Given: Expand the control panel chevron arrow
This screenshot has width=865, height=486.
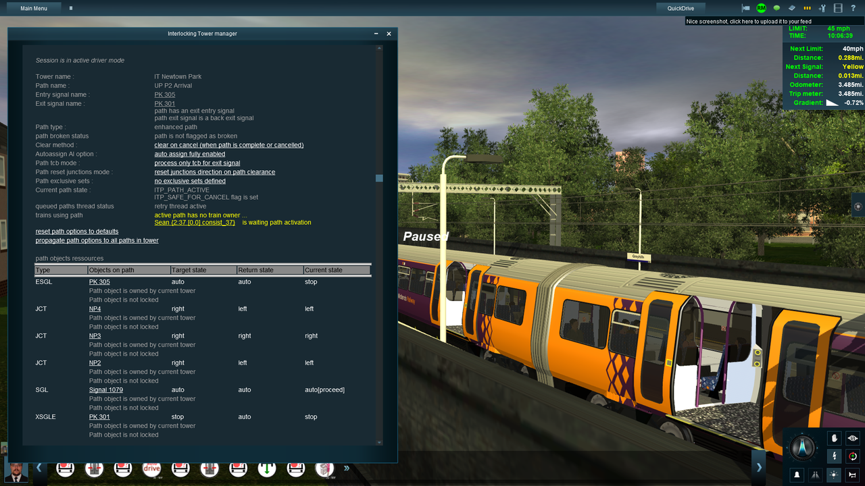Looking at the screenshot, I should pos(759,467).
